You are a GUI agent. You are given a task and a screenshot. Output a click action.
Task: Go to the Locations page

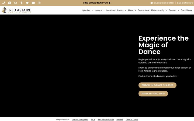[111, 10]
